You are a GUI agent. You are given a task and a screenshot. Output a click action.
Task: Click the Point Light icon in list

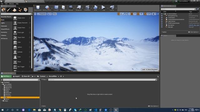coord(15,32)
